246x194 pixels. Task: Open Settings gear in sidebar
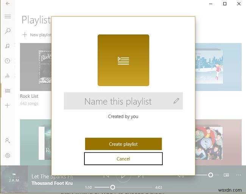point(8,155)
